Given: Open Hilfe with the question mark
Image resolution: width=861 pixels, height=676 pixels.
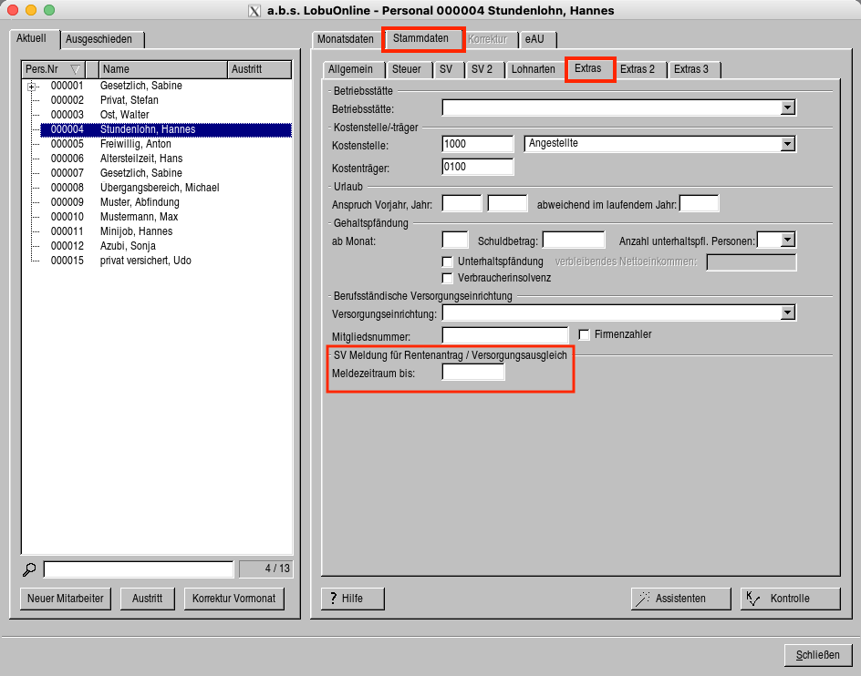Looking at the screenshot, I should (352, 599).
